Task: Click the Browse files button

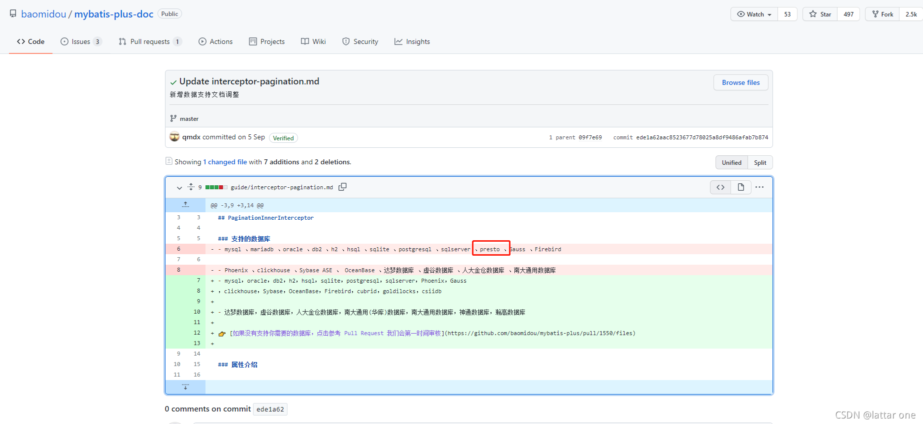Action: point(740,82)
